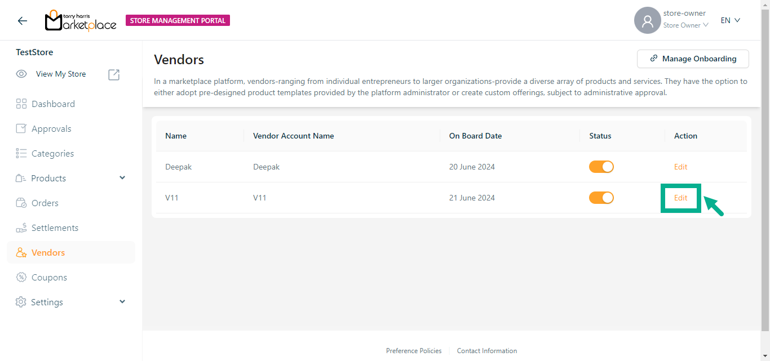The image size is (770, 361).
Task: Click the Dashboard grid icon
Action: 21,104
